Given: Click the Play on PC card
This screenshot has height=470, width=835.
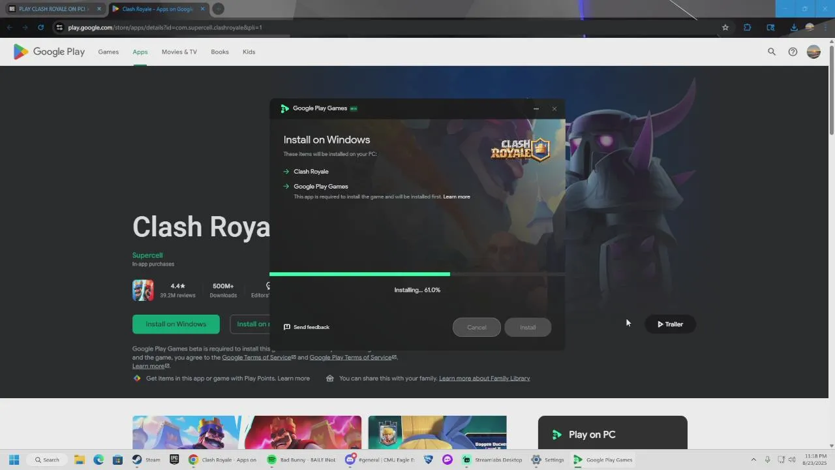Looking at the screenshot, I should 613,433.
